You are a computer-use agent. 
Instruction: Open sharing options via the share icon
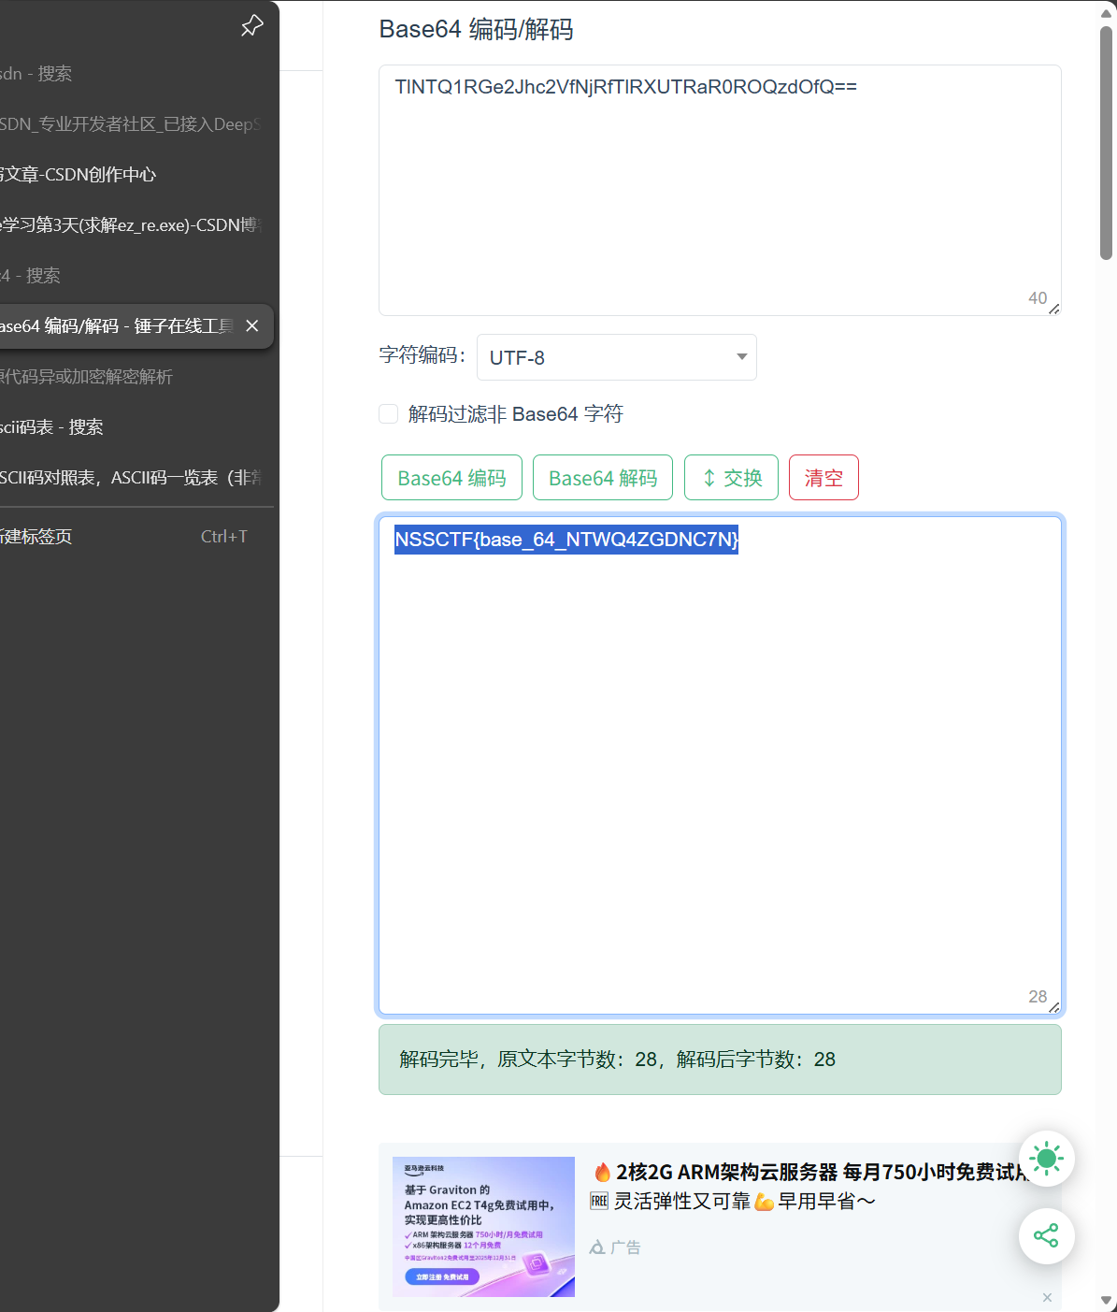point(1046,1236)
